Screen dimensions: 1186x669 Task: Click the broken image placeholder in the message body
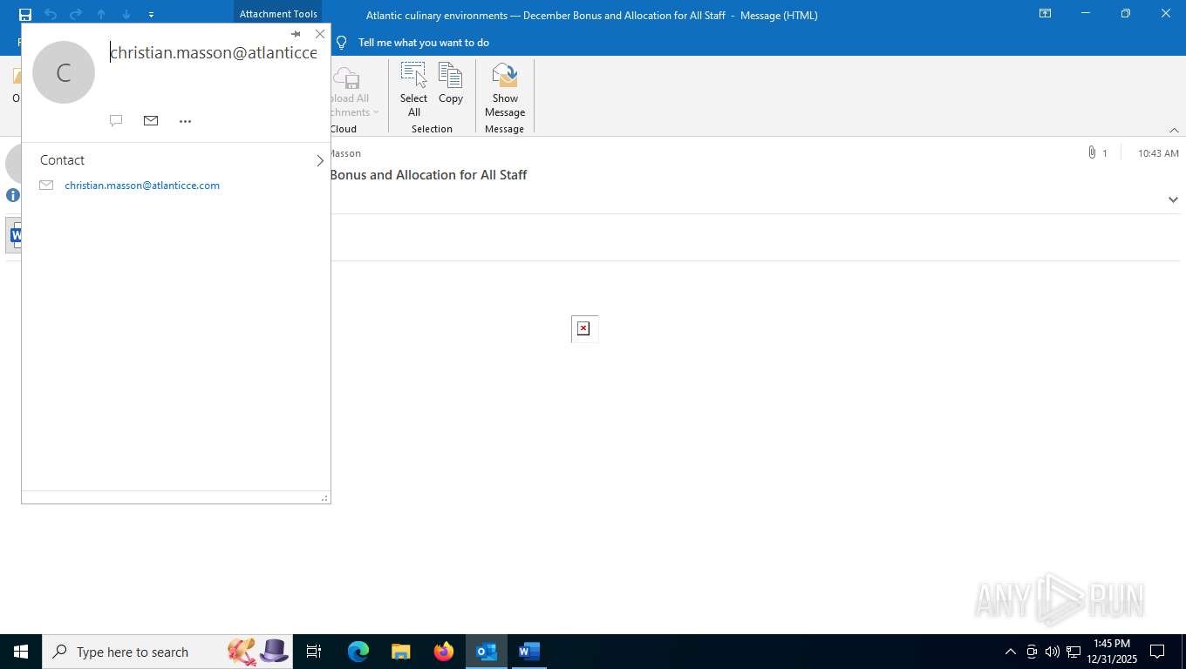tap(584, 328)
